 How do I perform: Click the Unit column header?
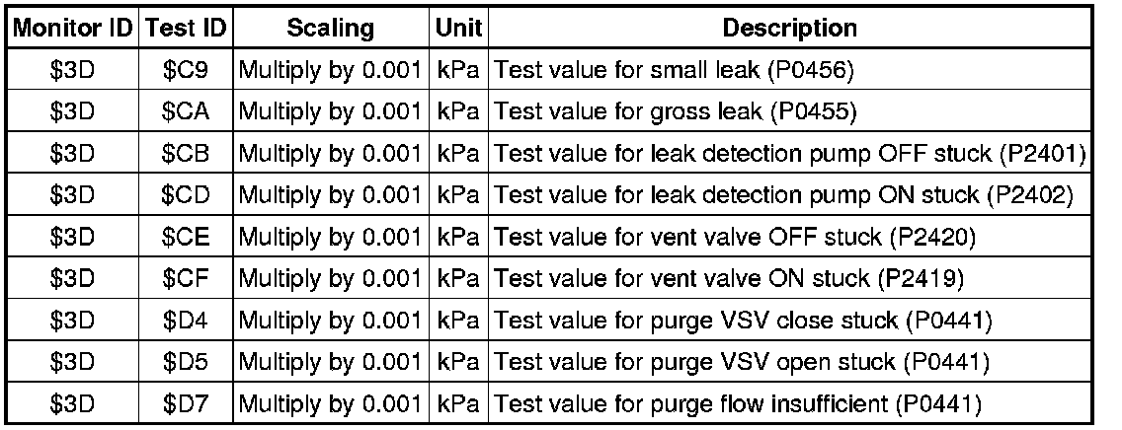coord(458,29)
